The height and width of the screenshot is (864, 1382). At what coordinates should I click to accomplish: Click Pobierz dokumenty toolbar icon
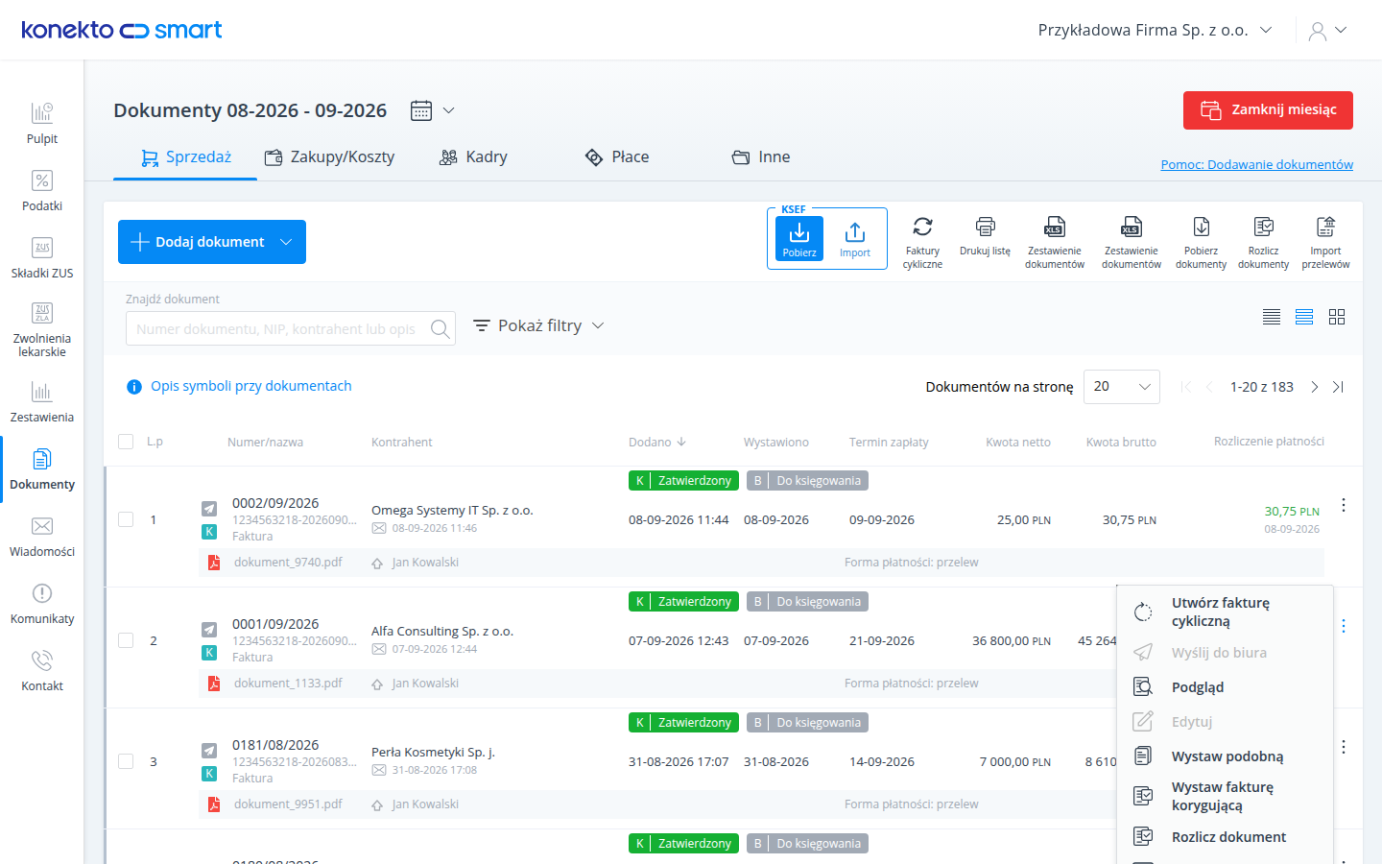[x=1201, y=242]
